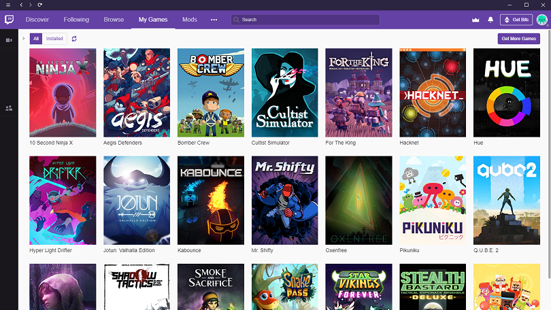Open the 10 Second Ninja X cover
Image resolution: width=551 pixels, height=310 pixels.
pyautogui.click(x=63, y=92)
